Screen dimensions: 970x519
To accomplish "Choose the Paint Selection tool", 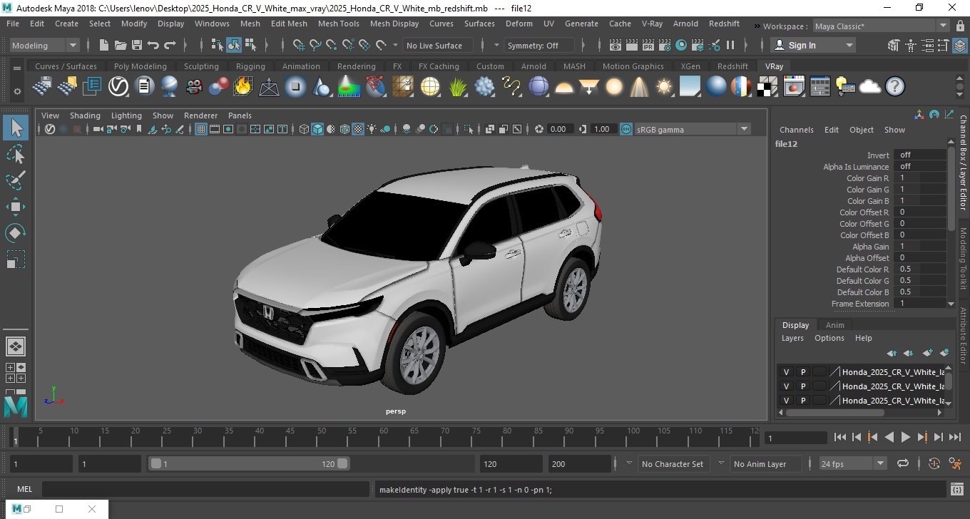I will click(16, 180).
